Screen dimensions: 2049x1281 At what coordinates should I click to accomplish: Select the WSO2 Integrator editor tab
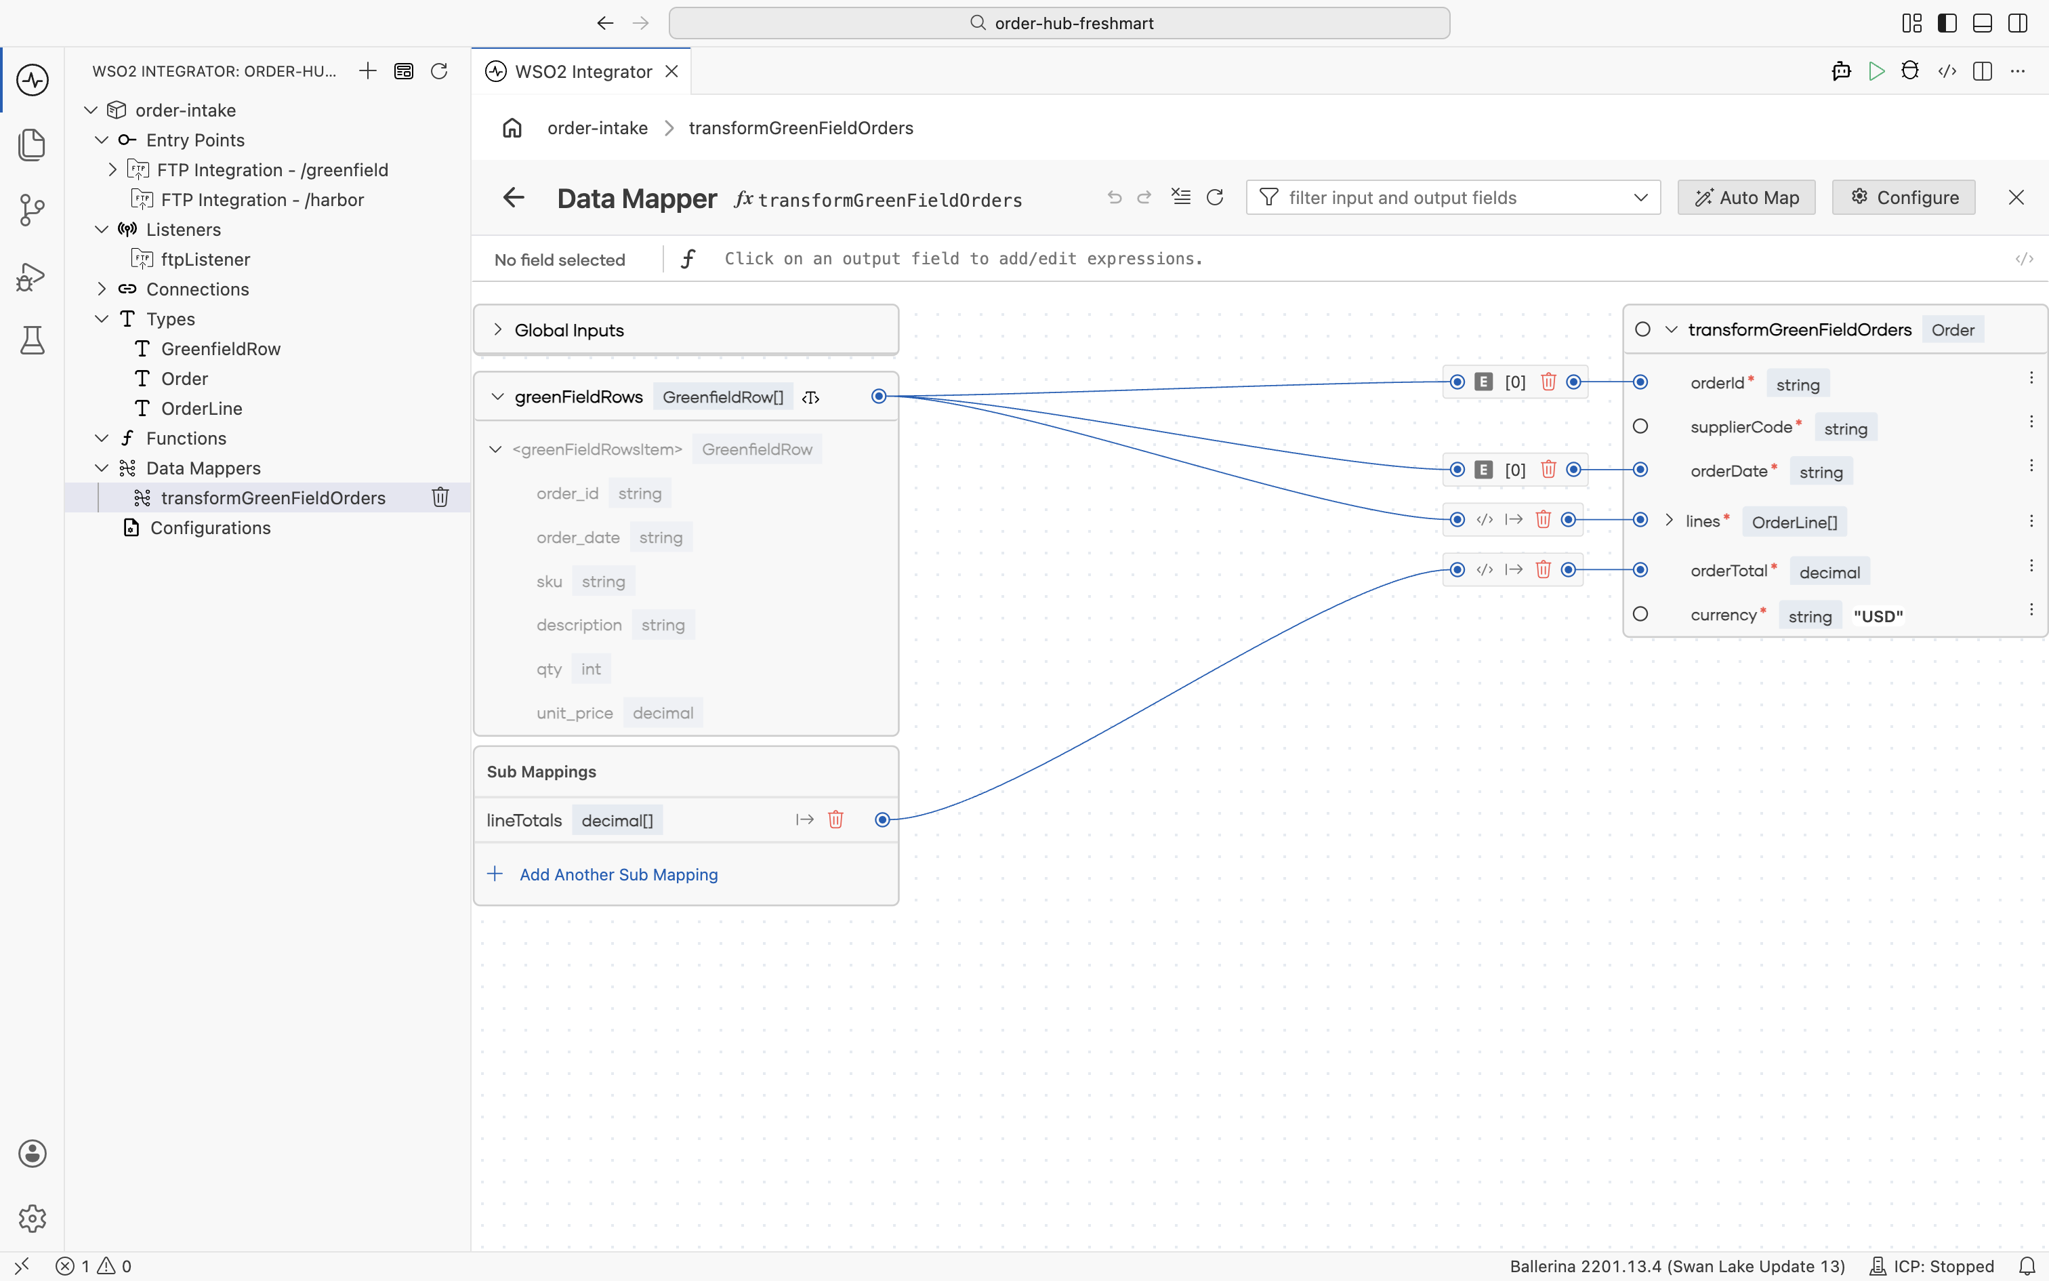pyautogui.click(x=581, y=71)
